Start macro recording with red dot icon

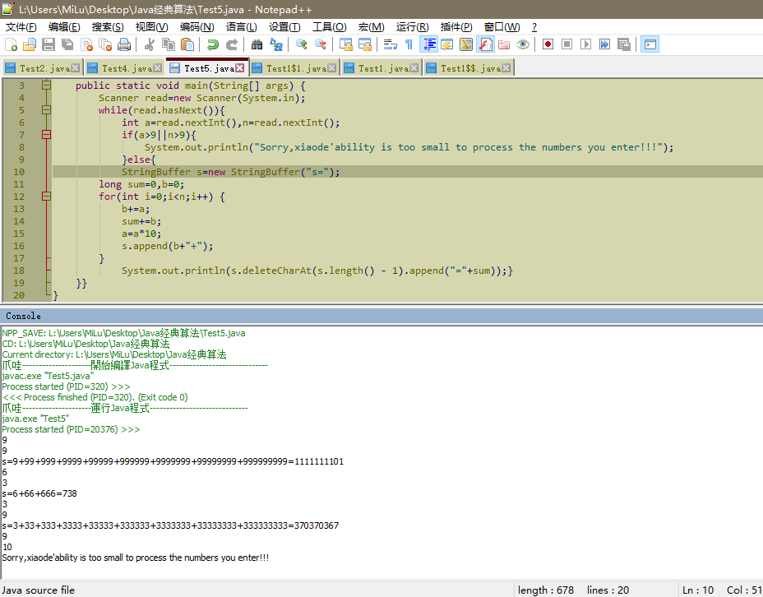548,44
